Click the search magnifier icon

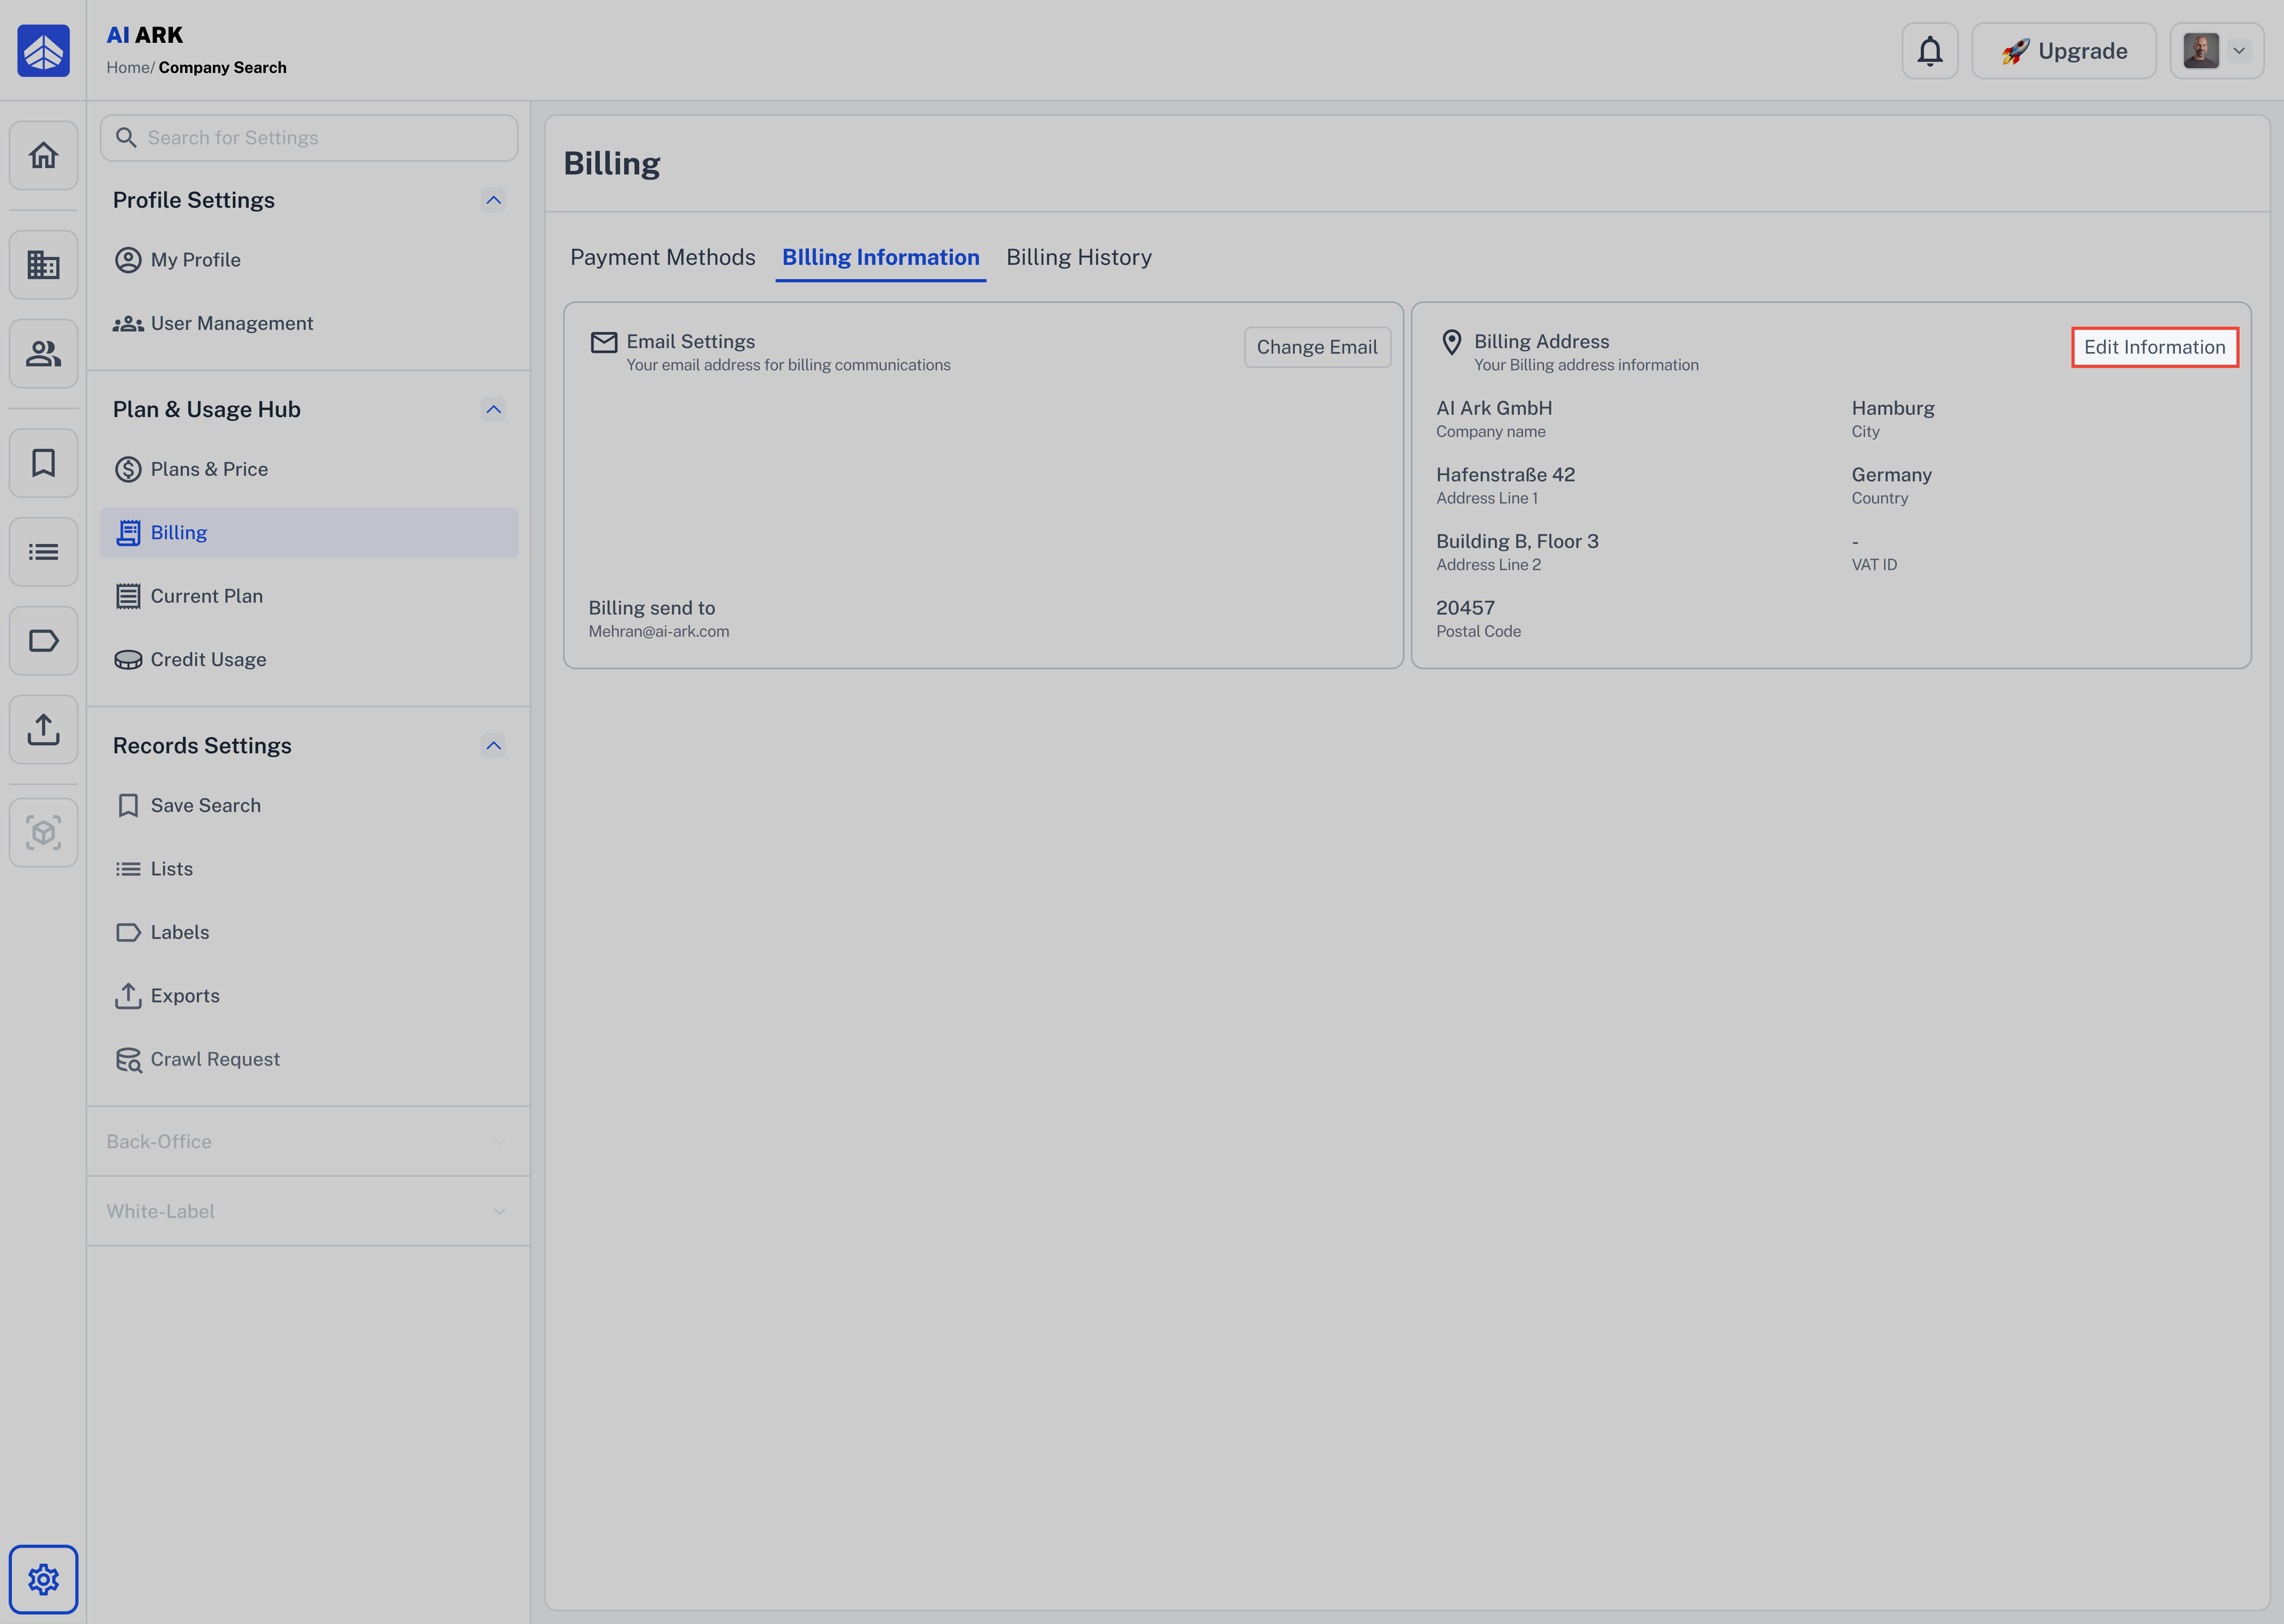(x=126, y=138)
